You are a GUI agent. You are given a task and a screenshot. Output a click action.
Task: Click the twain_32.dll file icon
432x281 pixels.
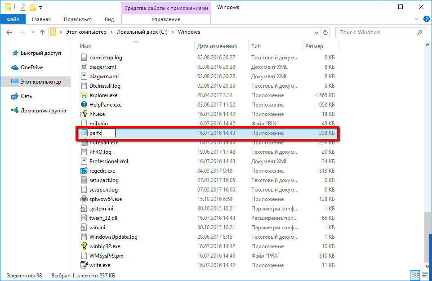84,218
